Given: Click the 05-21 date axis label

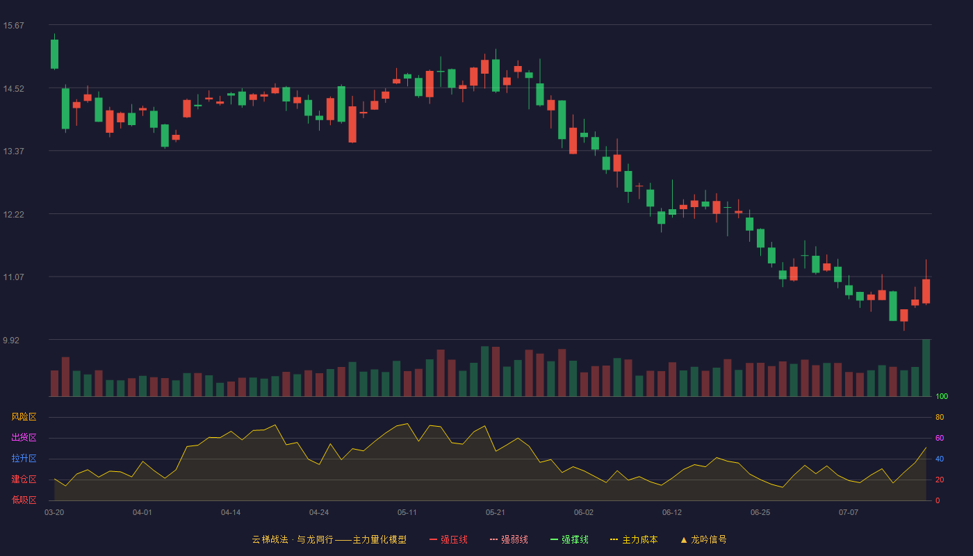Looking at the screenshot, I should point(496,512).
